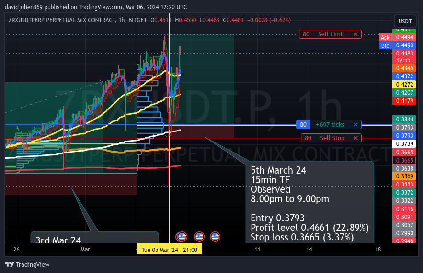Click the 0.3116 price tag
The width and height of the screenshot is (423, 273).
tap(404, 209)
